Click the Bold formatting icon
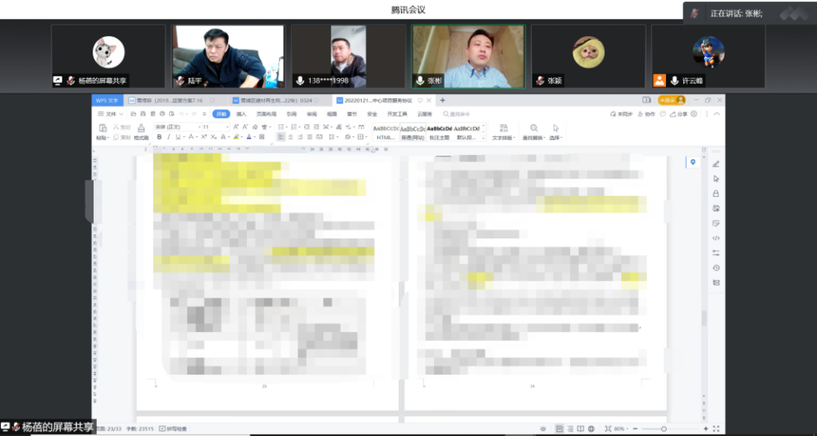The width and height of the screenshot is (817, 436). 159,138
